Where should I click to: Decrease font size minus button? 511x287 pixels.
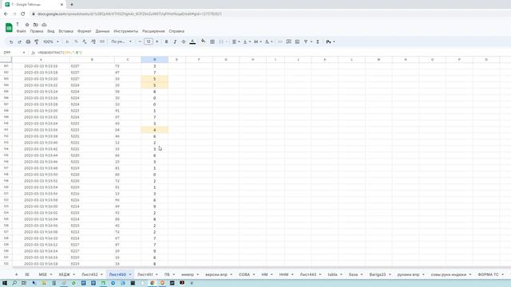(140, 41)
